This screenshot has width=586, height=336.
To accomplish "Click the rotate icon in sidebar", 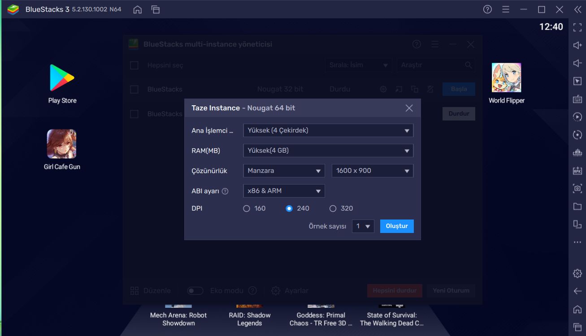I will pyautogui.click(x=577, y=135).
